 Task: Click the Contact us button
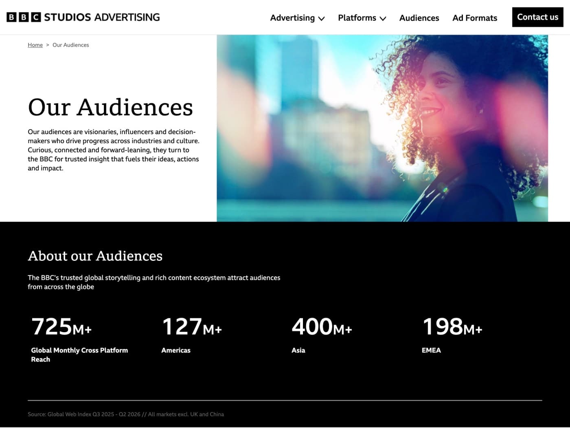pyautogui.click(x=537, y=17)
